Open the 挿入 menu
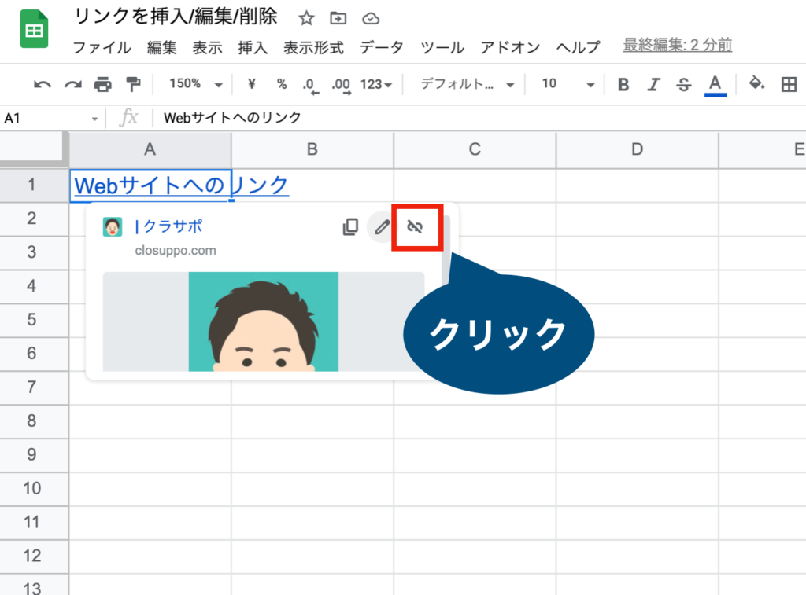The height and width of the screenshot is (595, 806). click(x=253, y=47)
